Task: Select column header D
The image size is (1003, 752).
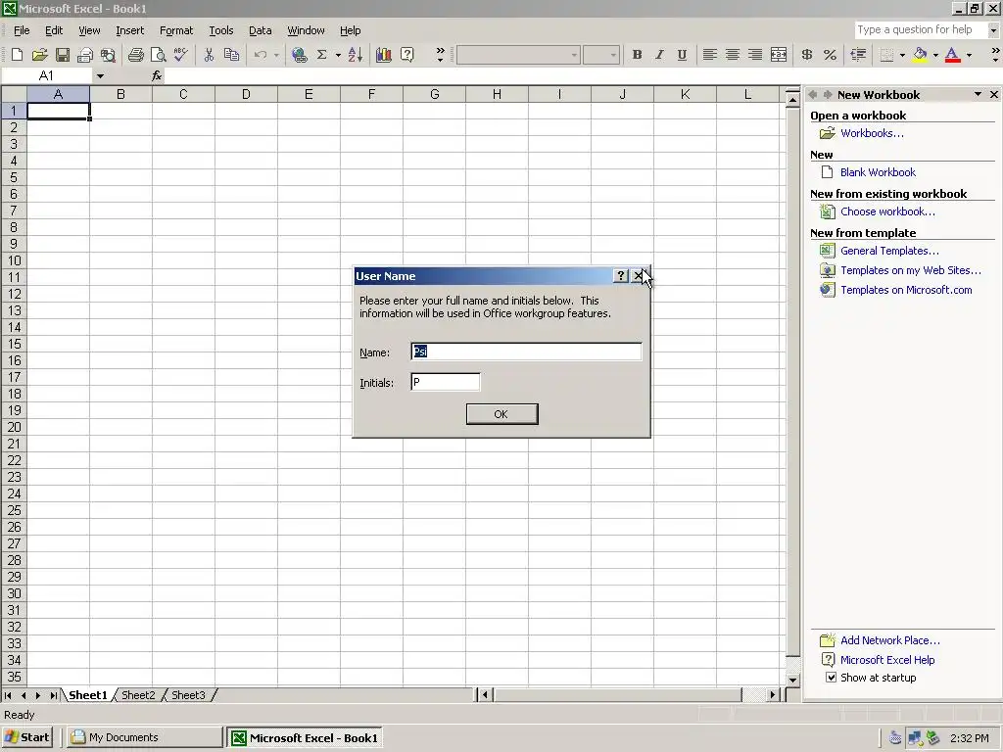Action: [246, 94]
